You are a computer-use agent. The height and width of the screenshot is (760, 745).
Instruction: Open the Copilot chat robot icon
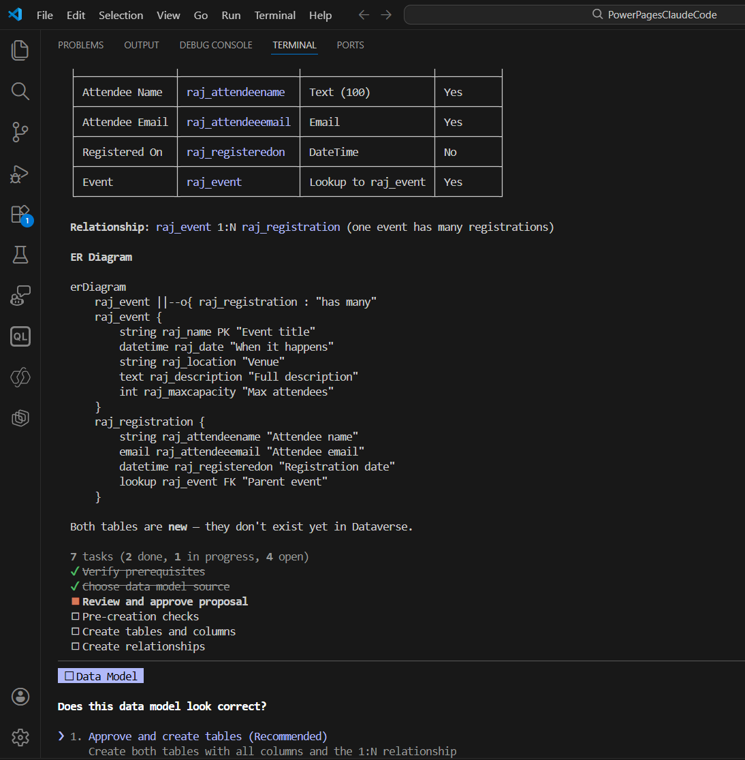point(20,296)
